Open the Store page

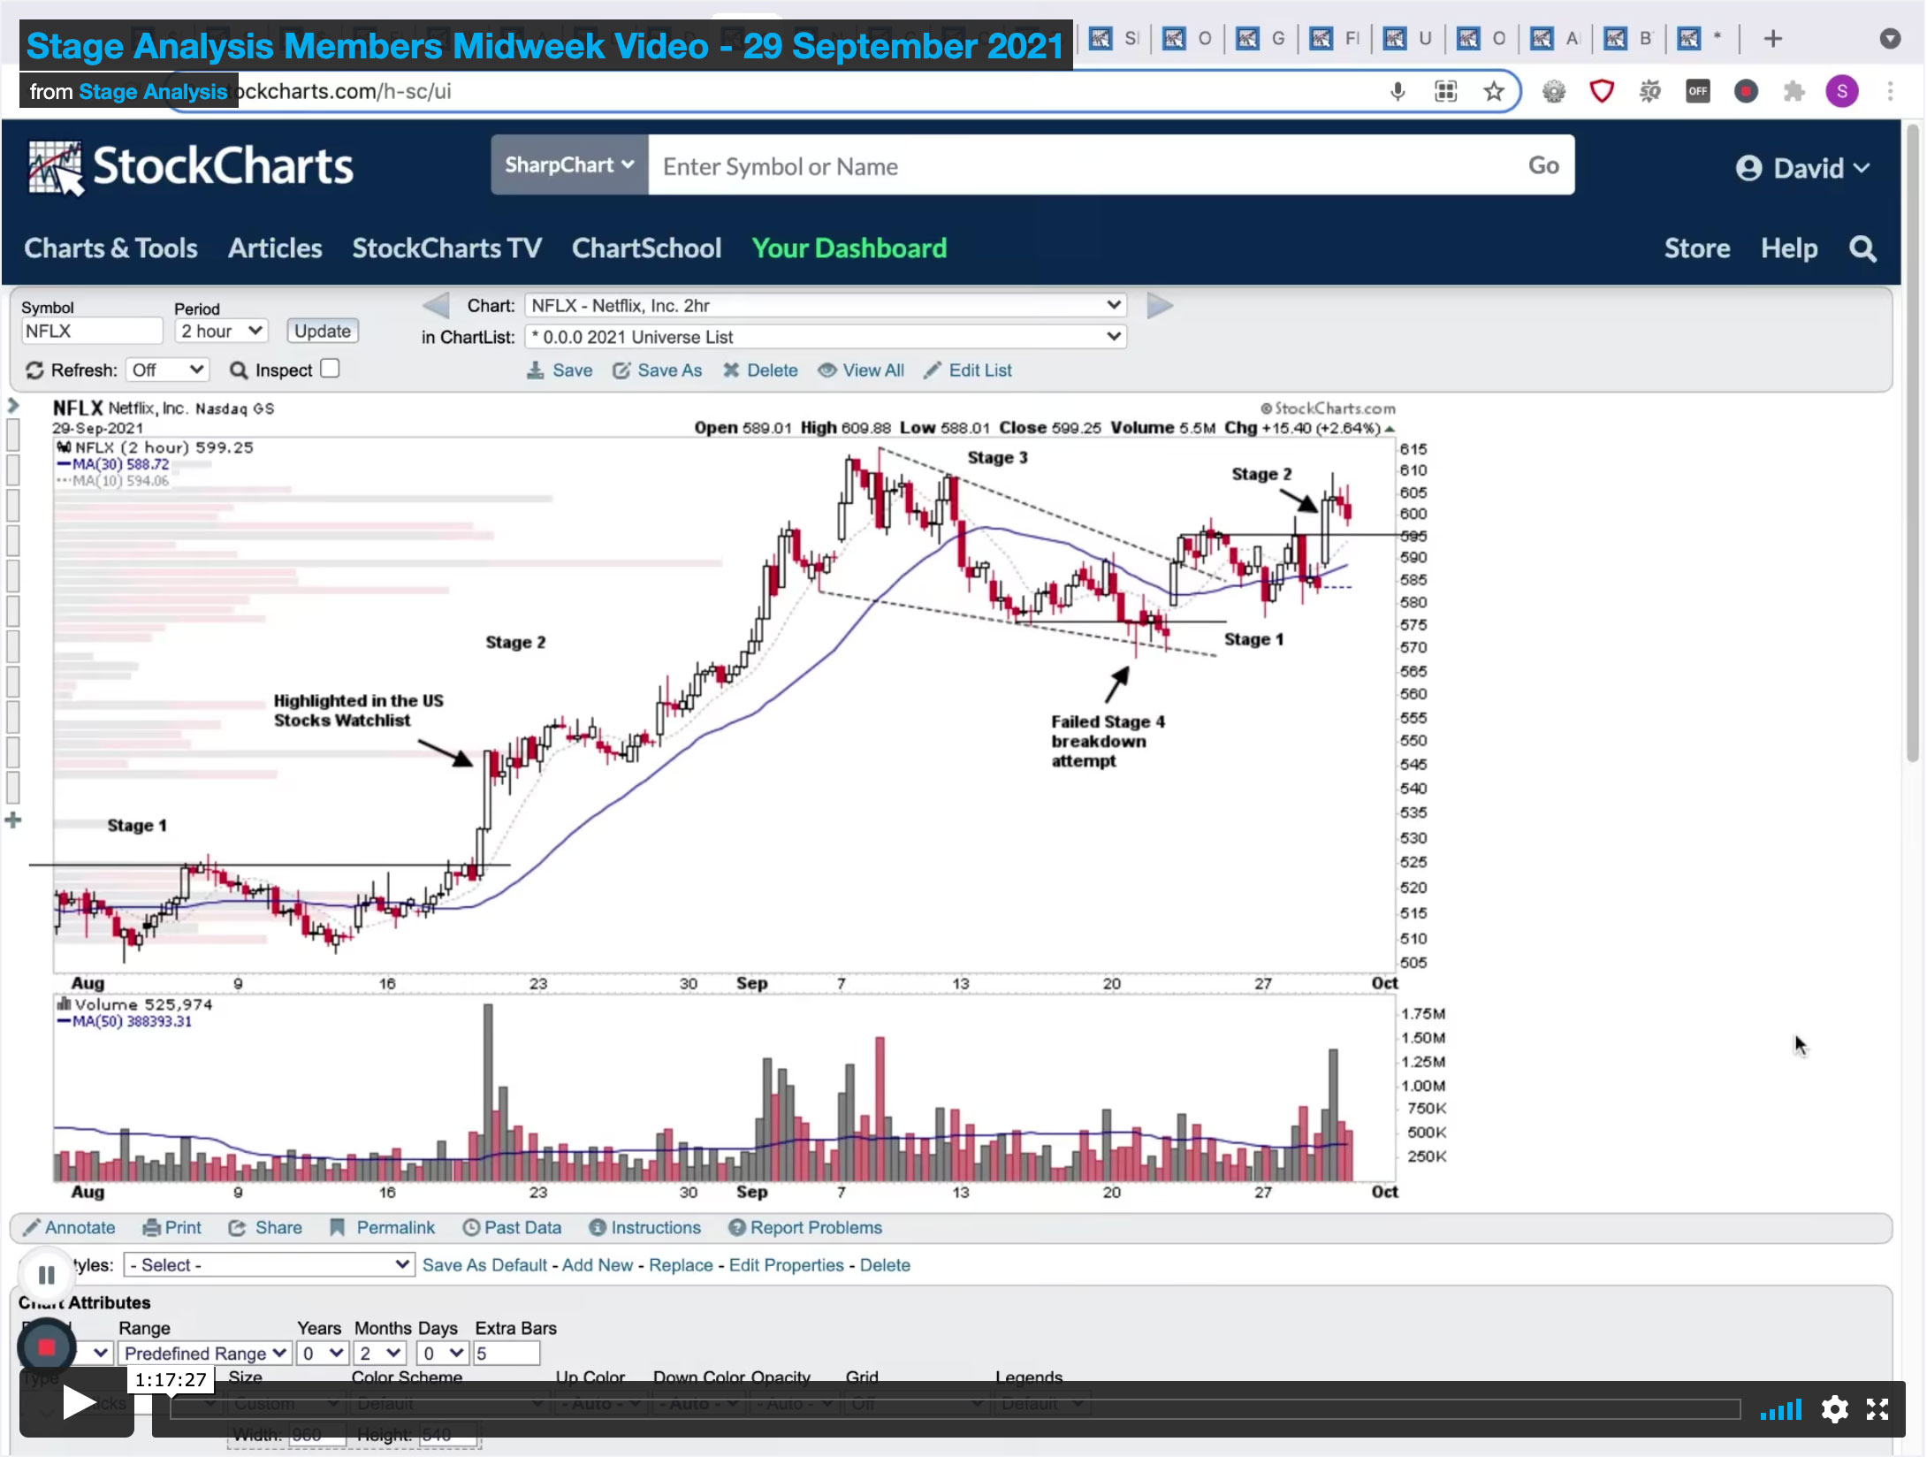tap(1697, 248)
